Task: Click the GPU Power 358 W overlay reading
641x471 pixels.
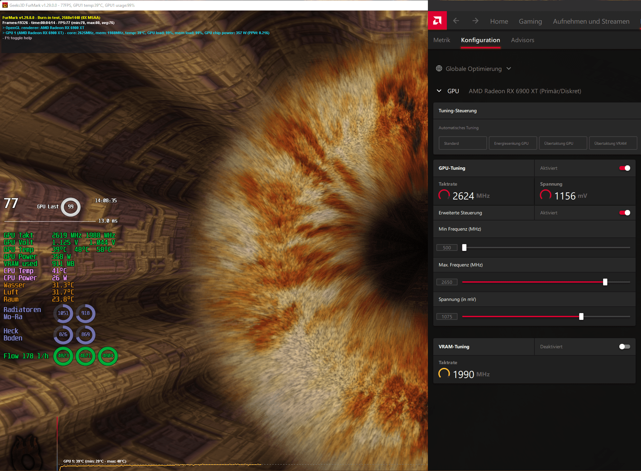Action: 61,257
